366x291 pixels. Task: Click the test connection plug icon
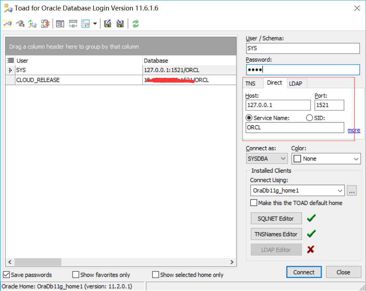33,24
